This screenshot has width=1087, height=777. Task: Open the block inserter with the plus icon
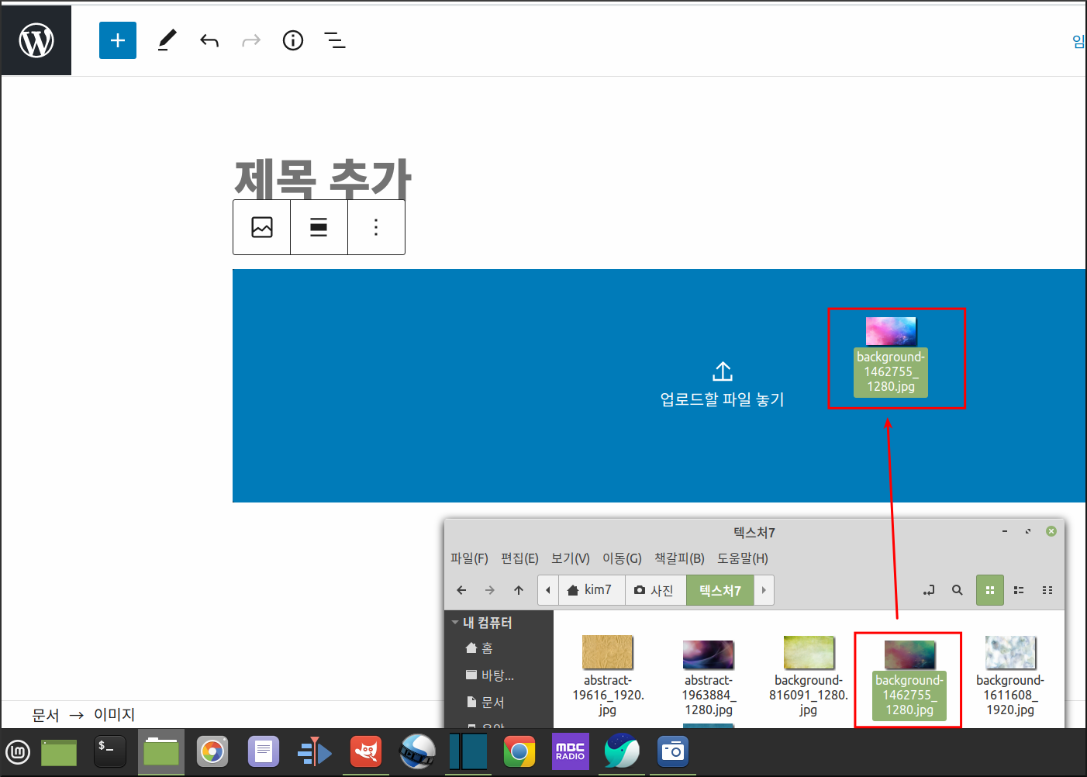117,40
